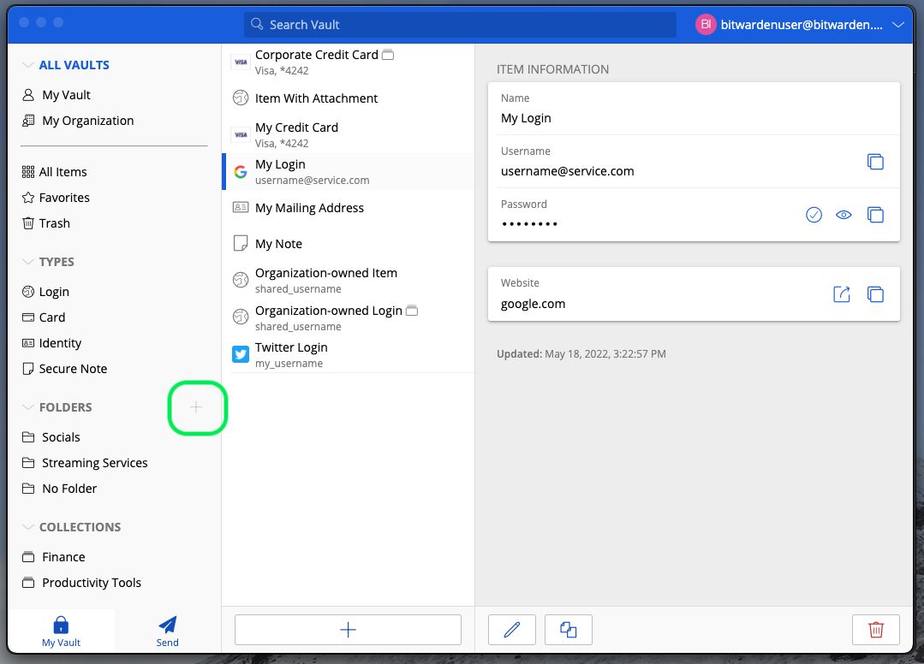This screenshot has height=664, width=924.
Task: Copy the website URL
Action: click(x=875, y=293)
